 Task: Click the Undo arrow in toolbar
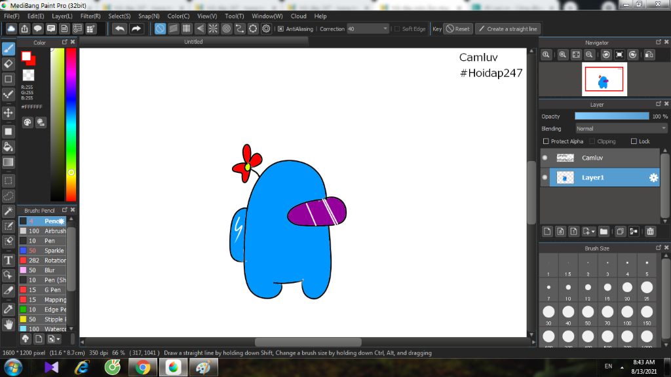click(x=120, y=29)
